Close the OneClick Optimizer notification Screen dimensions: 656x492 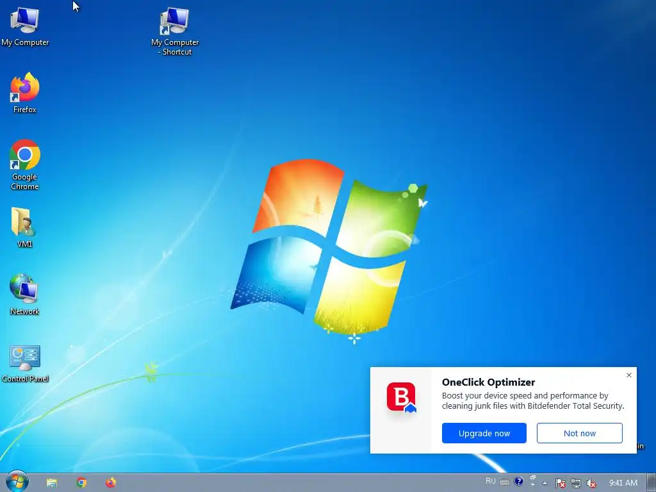(x=629, y=375)
